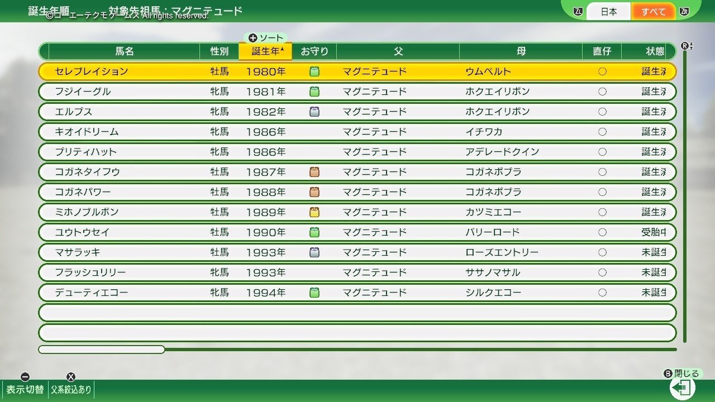Screen dimensions: 715x402
Task: Click the 誕生年 sort column header
Action: click(x=265, y=51)
